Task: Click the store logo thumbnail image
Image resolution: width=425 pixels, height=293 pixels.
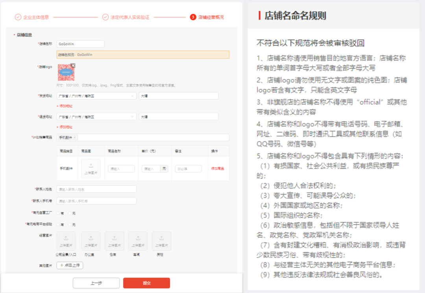Action: [x=65, y=72]
